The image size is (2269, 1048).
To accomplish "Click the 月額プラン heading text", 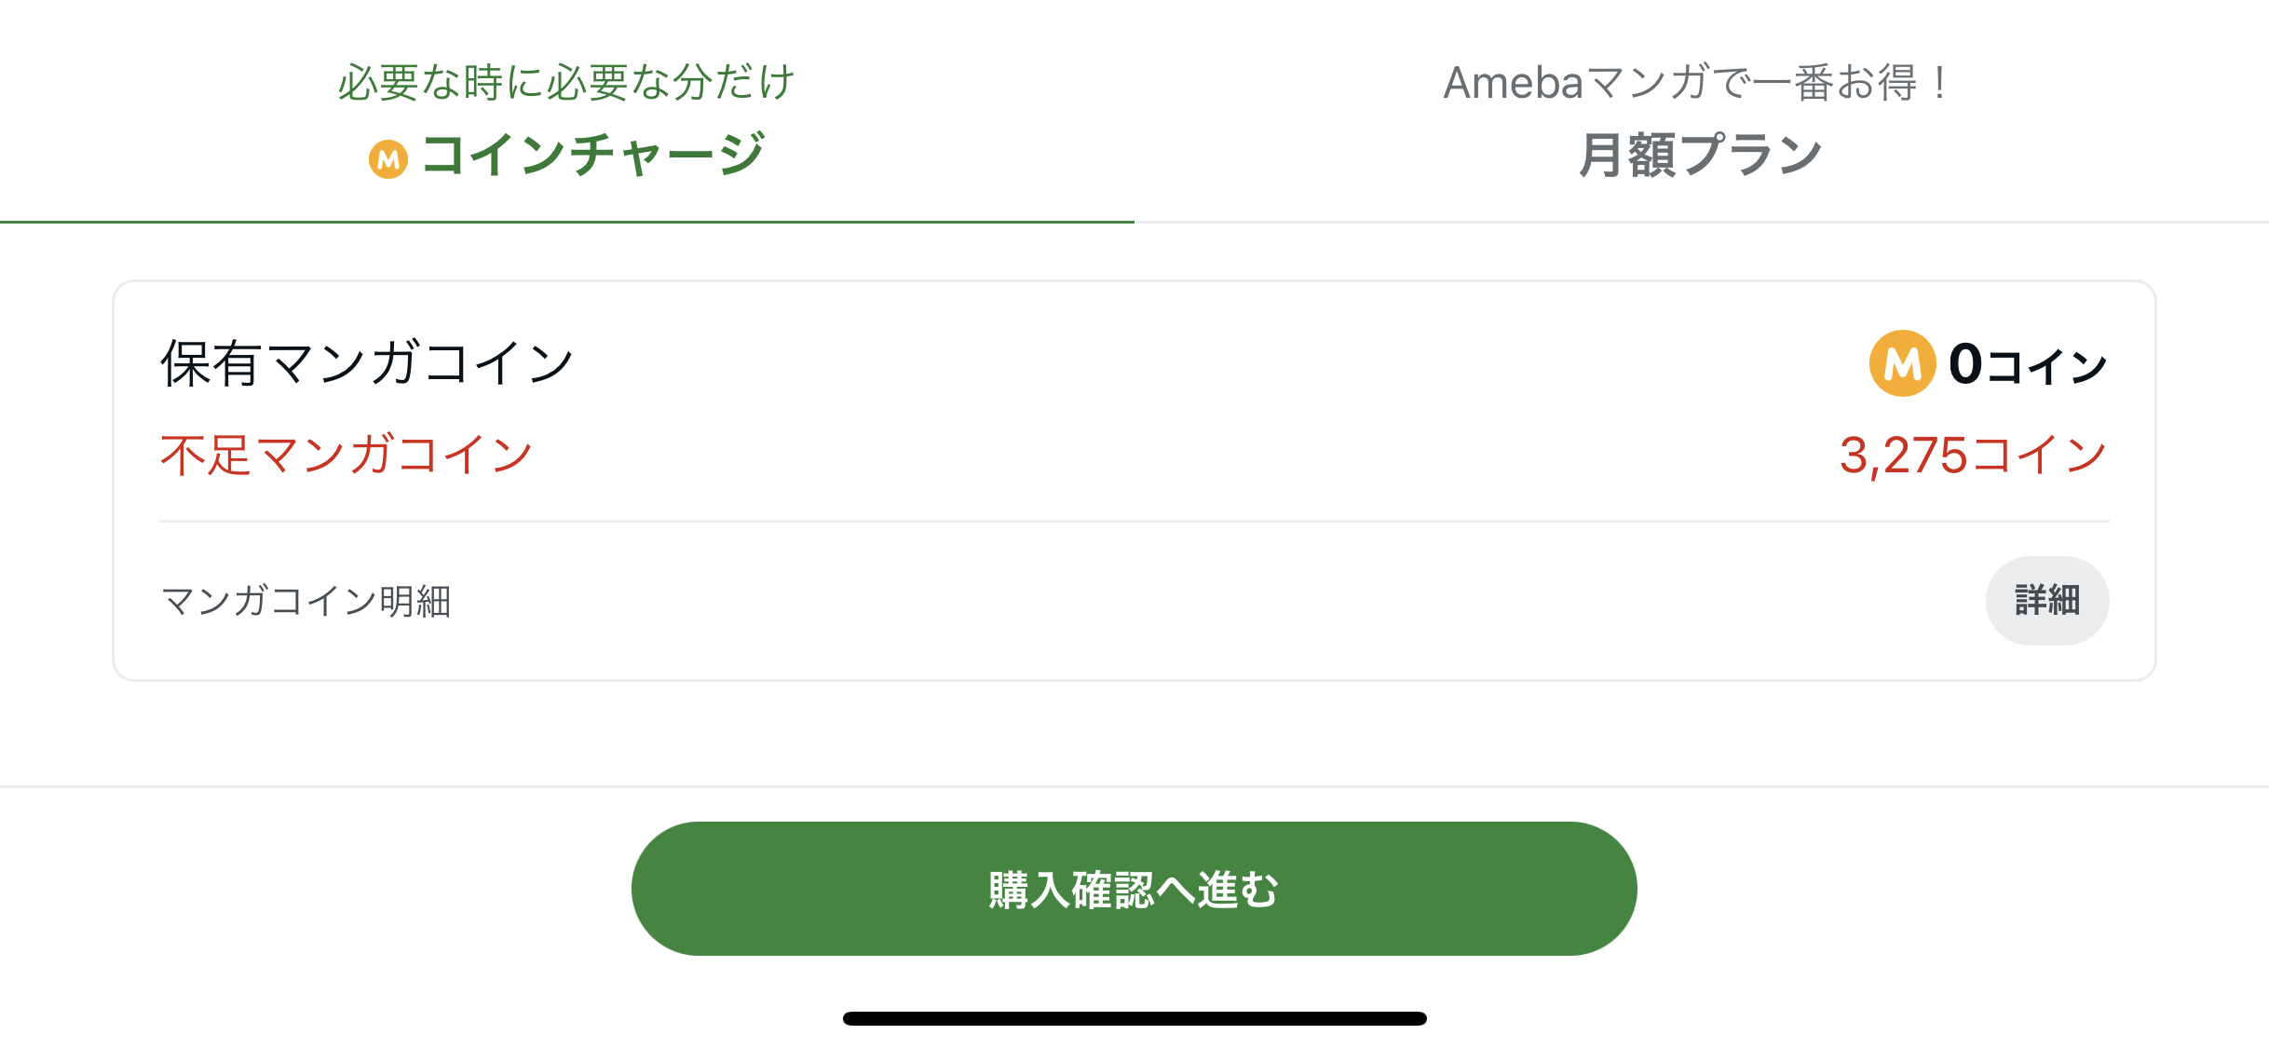I will (1701, 155).
